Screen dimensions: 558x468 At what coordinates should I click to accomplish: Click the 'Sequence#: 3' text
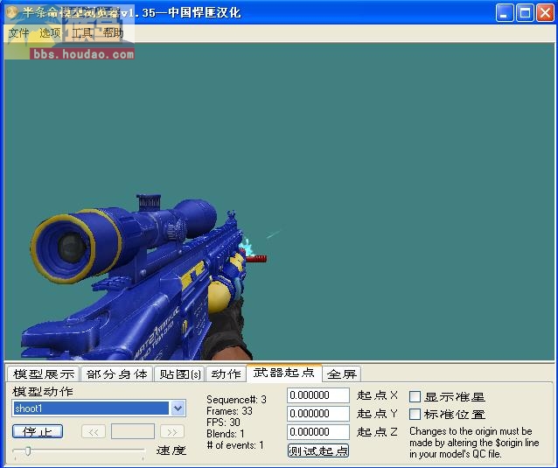click(x=236, y=399)
